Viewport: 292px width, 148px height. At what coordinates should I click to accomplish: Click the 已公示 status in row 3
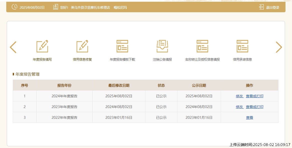point(161,117)
